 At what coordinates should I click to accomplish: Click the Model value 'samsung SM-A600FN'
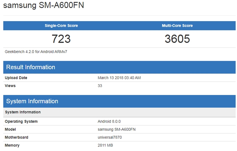(117, 129)
